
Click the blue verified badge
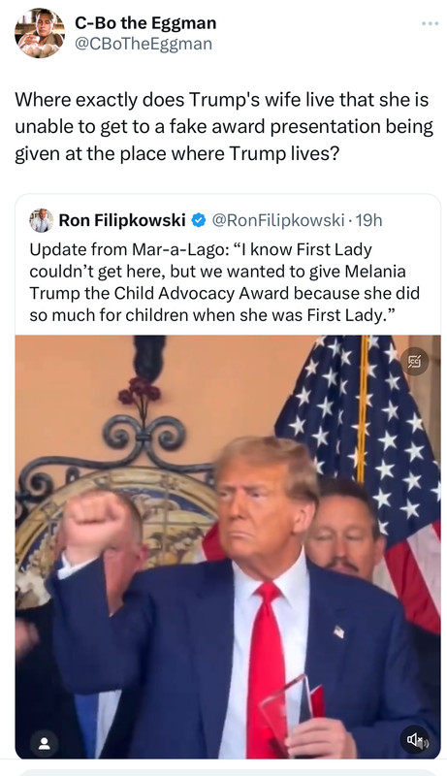198,220
